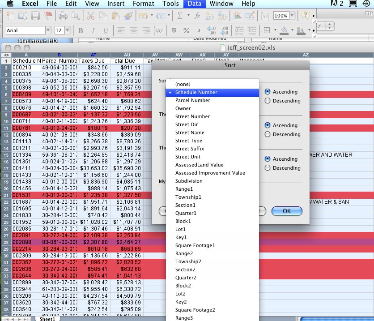Image resolution: width=374 pixels, height=321 pixels.
Task: Open the Insert menu
Action: 116,4
